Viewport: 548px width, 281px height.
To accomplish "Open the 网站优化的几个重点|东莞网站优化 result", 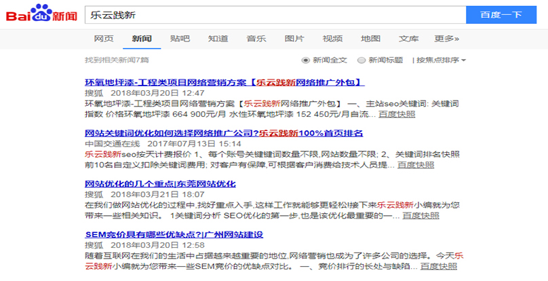I will (x=161, y=184).
